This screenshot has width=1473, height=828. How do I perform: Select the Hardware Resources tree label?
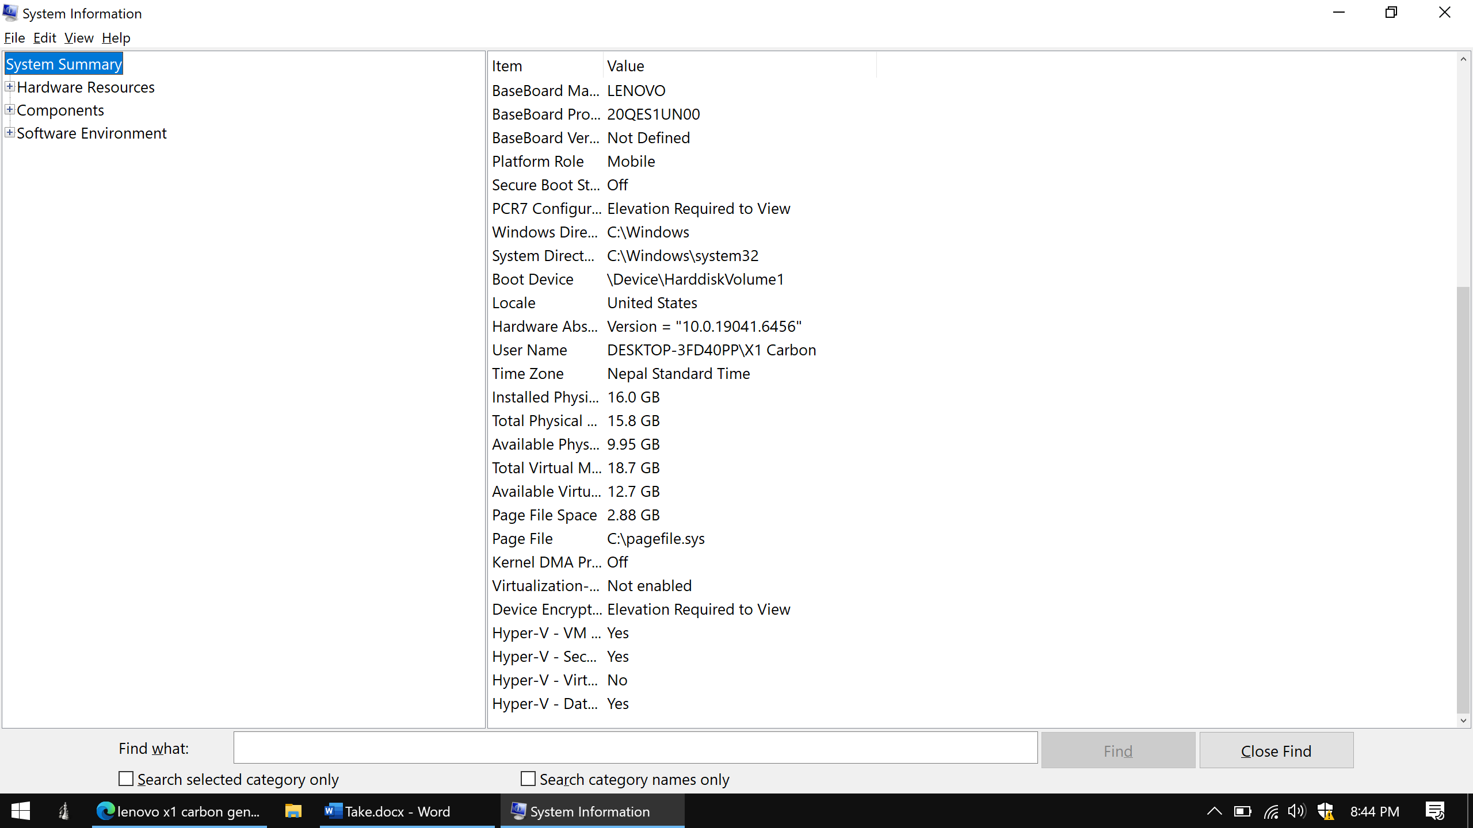[86, 87]
